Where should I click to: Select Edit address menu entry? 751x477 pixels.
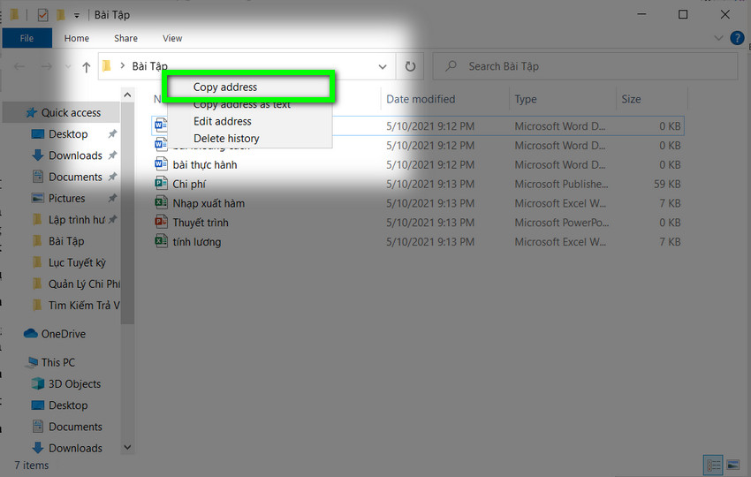pyautogui.click(x=223, y=121)
